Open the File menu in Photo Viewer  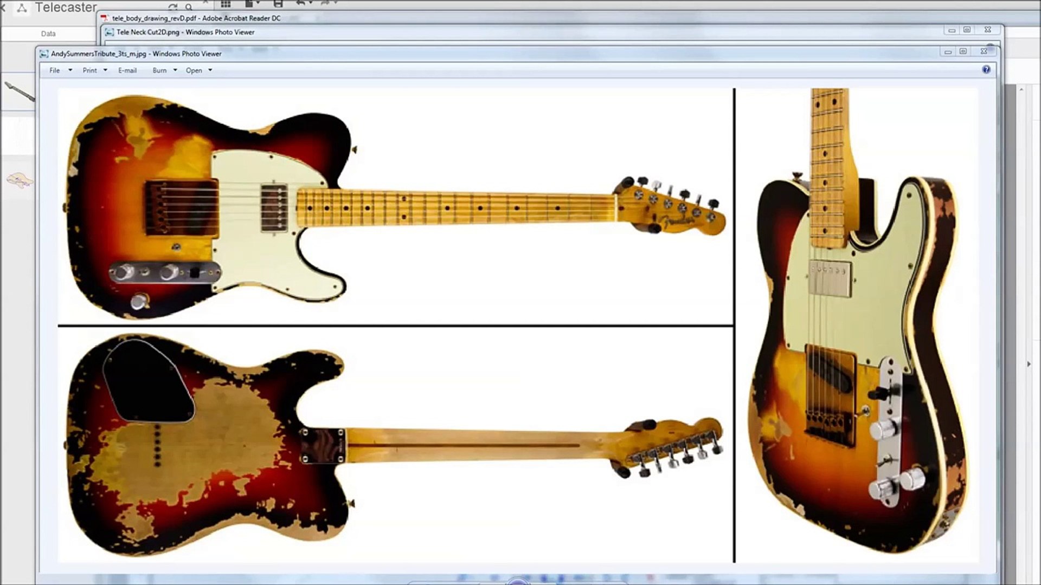click(x=55, y=70)
